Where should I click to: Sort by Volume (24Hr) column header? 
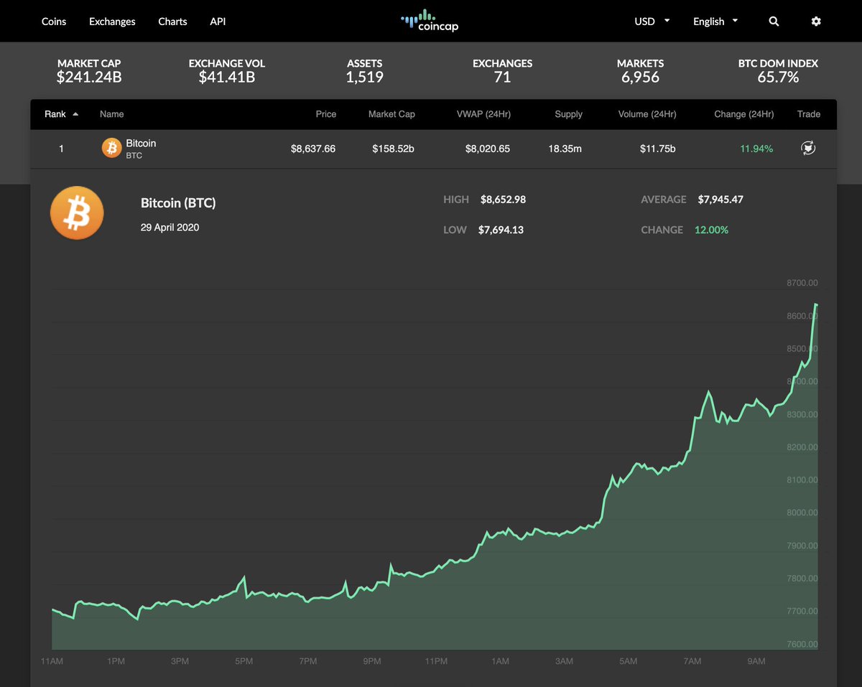(x=647, y=114)
